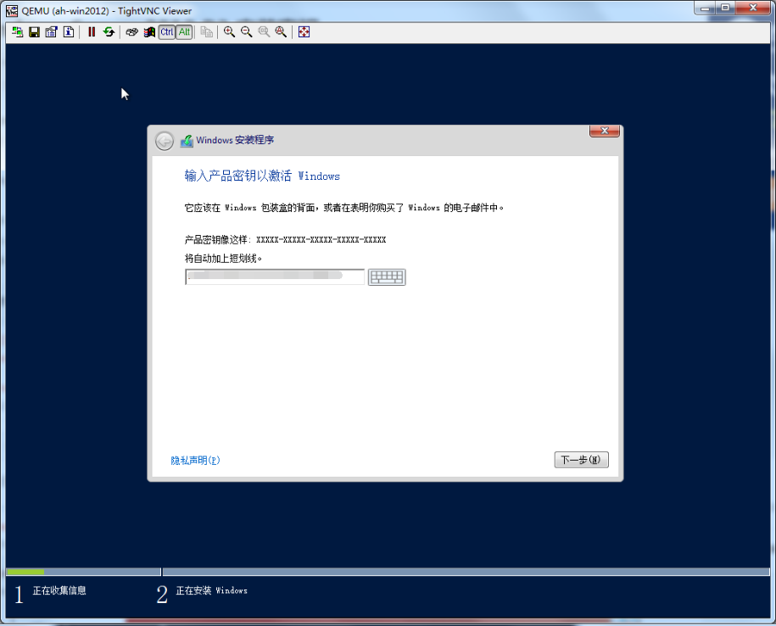
Task: Click the Save Connection floppy disk icon
Action: coord(34,32)
